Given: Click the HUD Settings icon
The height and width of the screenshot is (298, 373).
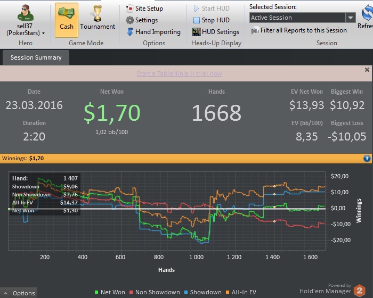Looking at the screenshot, I should click(x=197, y=32).
